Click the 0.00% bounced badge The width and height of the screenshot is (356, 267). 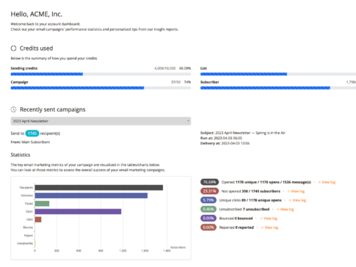pos(208,219)
